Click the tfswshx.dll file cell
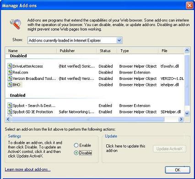This screenshot has width=195, height=179. 169,66
